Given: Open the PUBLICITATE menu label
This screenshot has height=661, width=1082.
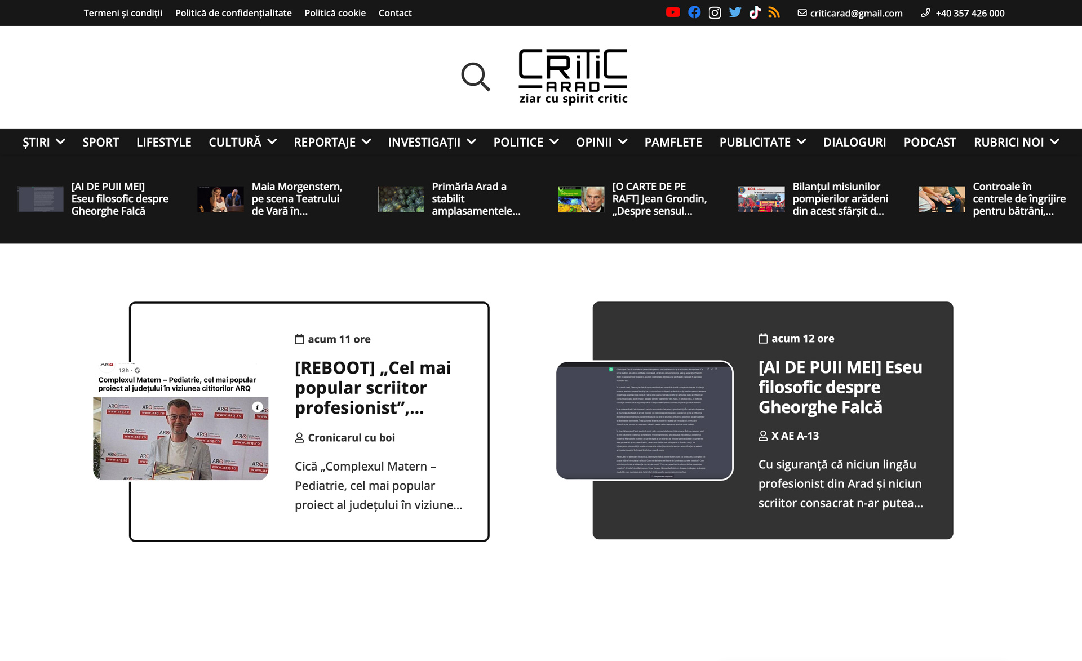Looking at the screenshot, I should 755,143.
